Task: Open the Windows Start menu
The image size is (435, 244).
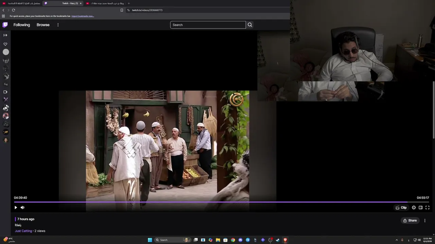Action: click(x=150, y=240)
